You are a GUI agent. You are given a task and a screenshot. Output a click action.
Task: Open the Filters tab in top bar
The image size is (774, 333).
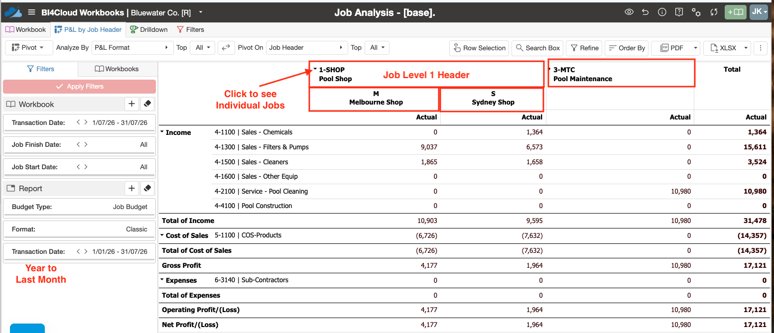point(190,29)
